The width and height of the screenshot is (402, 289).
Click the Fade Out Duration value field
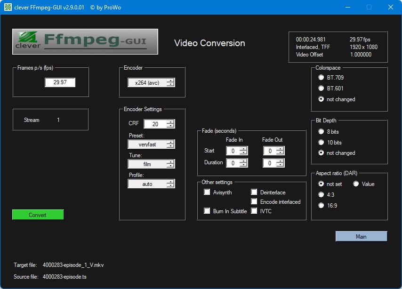coord(270,163)
